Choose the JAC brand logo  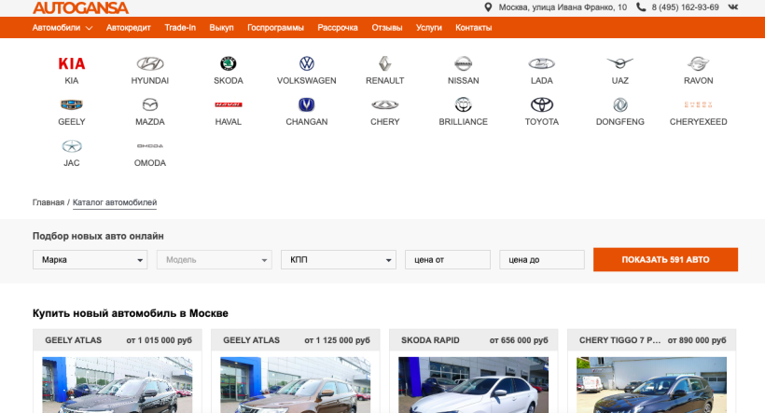[x=72, y=145]
